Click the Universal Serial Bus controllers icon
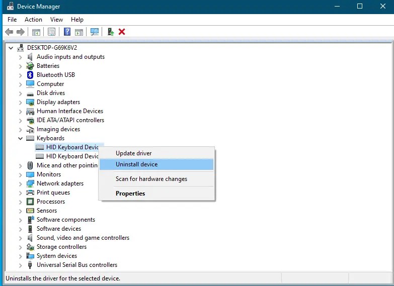The width and height of the screenshot is (394, 286). tap(30, 265)
